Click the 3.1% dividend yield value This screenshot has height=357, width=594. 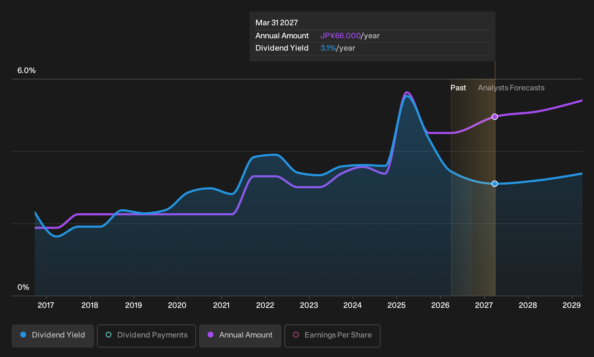click(x=328, y=48)
